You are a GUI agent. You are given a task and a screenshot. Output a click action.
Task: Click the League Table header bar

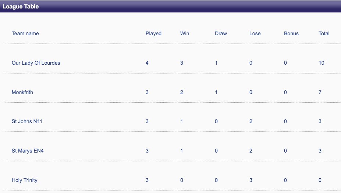click(170, 6)
